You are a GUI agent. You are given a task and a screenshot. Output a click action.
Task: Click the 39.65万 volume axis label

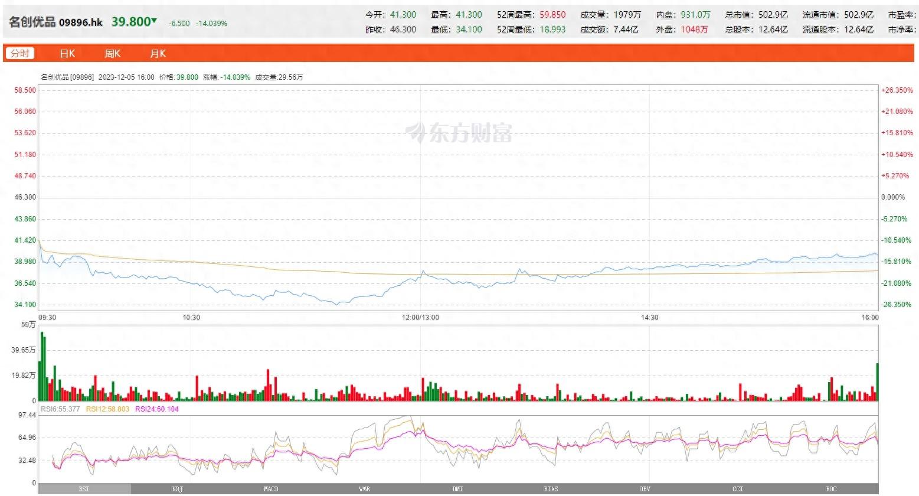24,350
